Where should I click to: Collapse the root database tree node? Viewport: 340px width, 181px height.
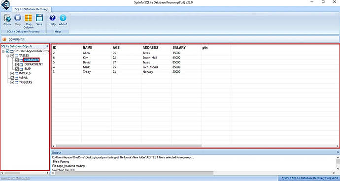click(3, 51)
